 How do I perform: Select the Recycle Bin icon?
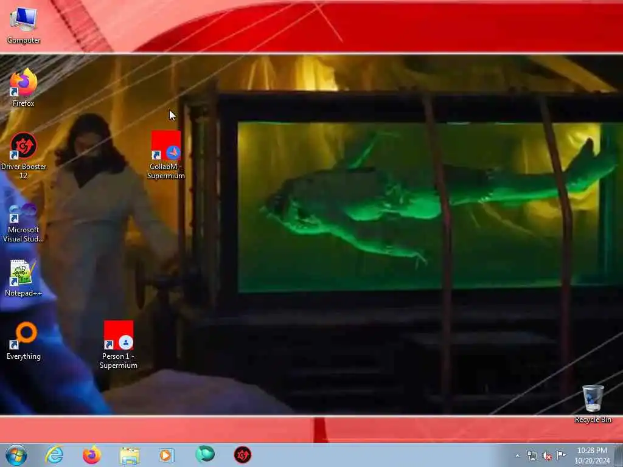point(593,404)
